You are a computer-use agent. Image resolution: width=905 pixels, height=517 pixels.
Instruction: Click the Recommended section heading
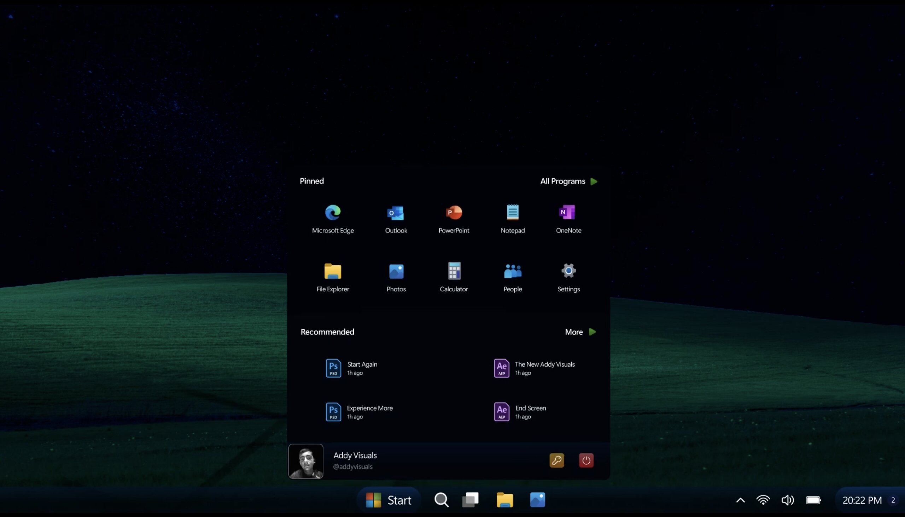click(x=327, y=332)
